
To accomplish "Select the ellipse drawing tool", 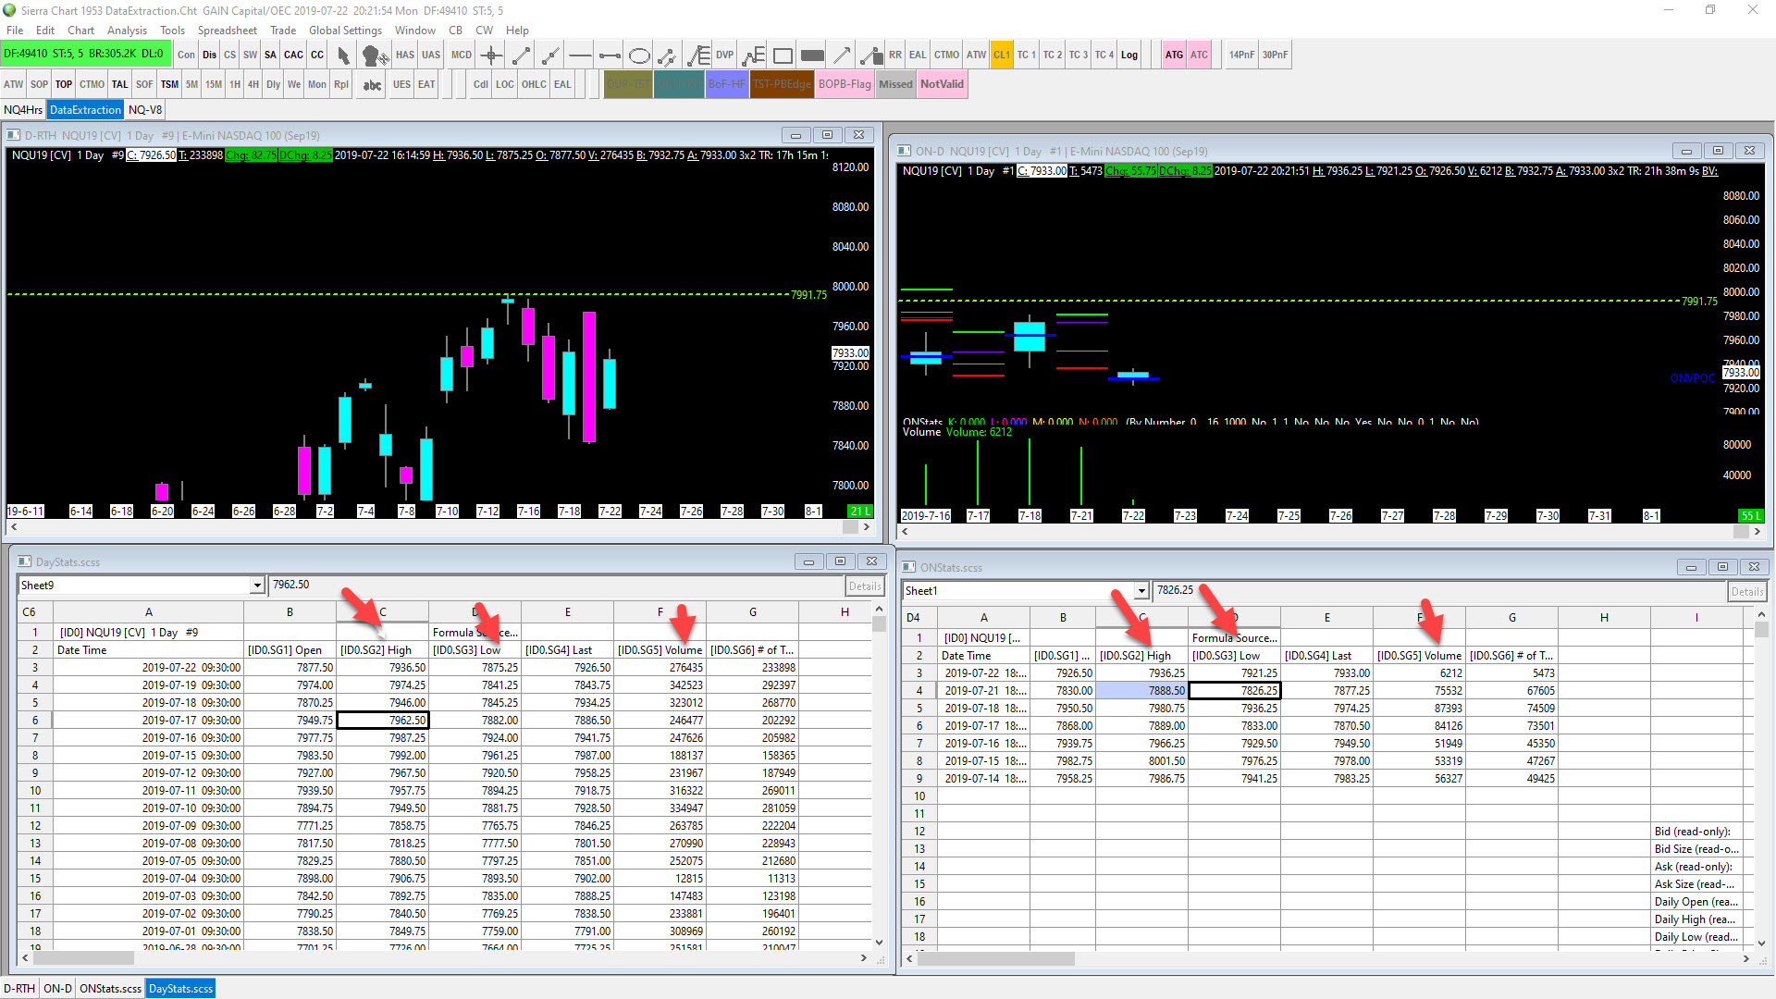I will click(638, 55).
